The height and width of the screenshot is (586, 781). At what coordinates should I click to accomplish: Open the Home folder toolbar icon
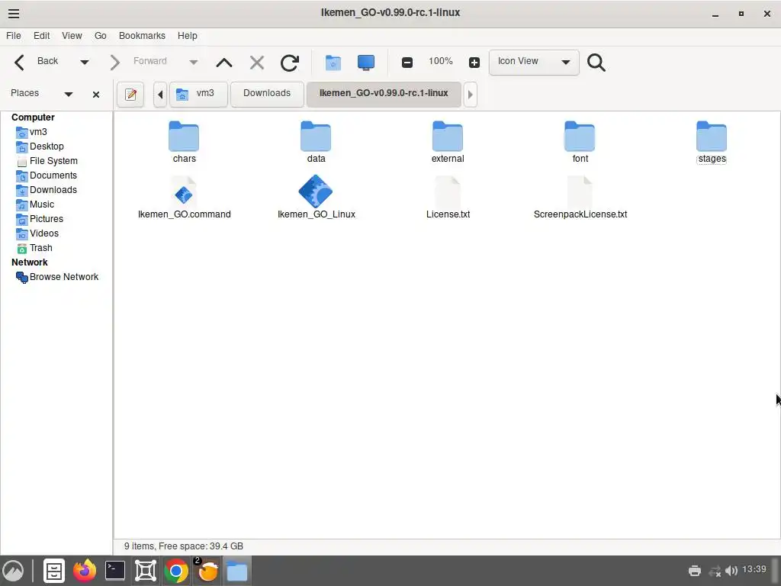tap(333, 63)
